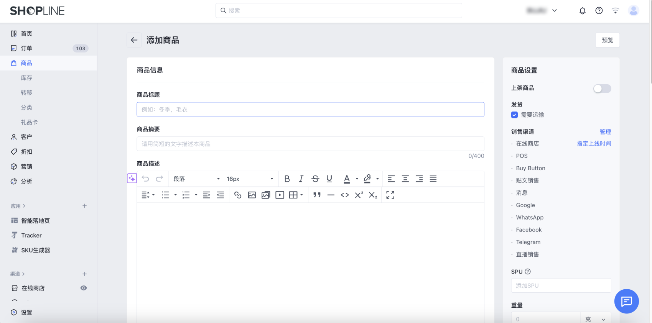Insert a hyperlink
The width and height of the screenshot is (652, 323).
[238, 195]
